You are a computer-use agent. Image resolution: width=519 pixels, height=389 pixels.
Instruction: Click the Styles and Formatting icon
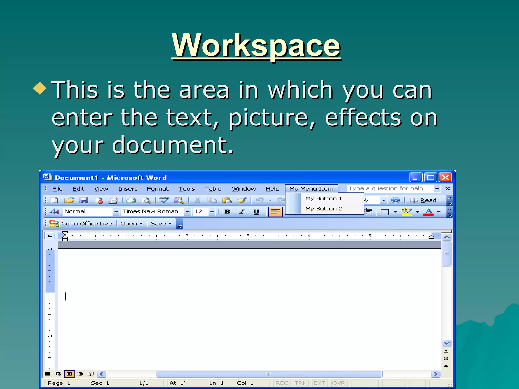(54, 211)
